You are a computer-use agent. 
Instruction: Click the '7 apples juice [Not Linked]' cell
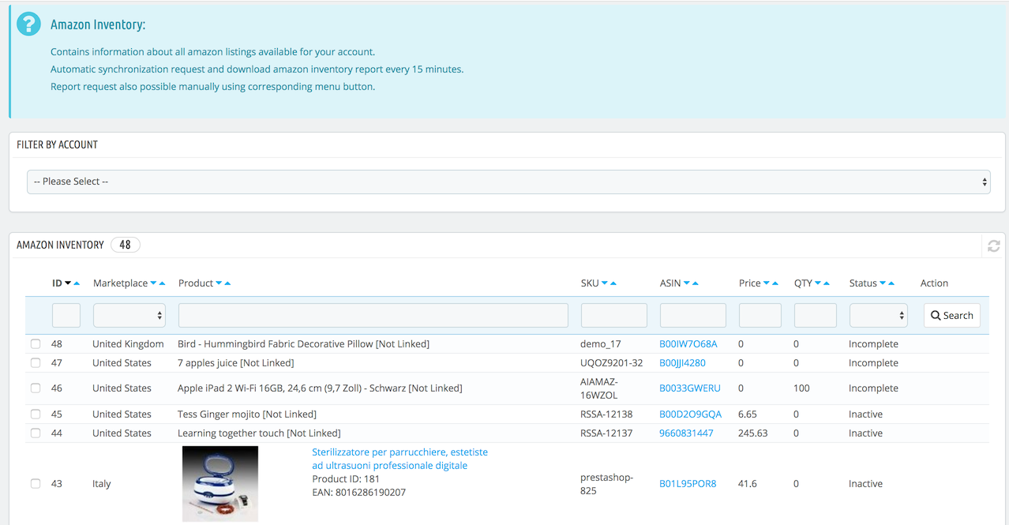(235, 363)
